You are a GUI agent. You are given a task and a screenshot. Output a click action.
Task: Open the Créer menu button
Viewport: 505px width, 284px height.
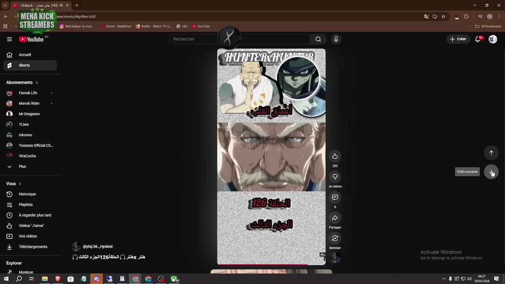pyautogui.click(x=458, y=39)
